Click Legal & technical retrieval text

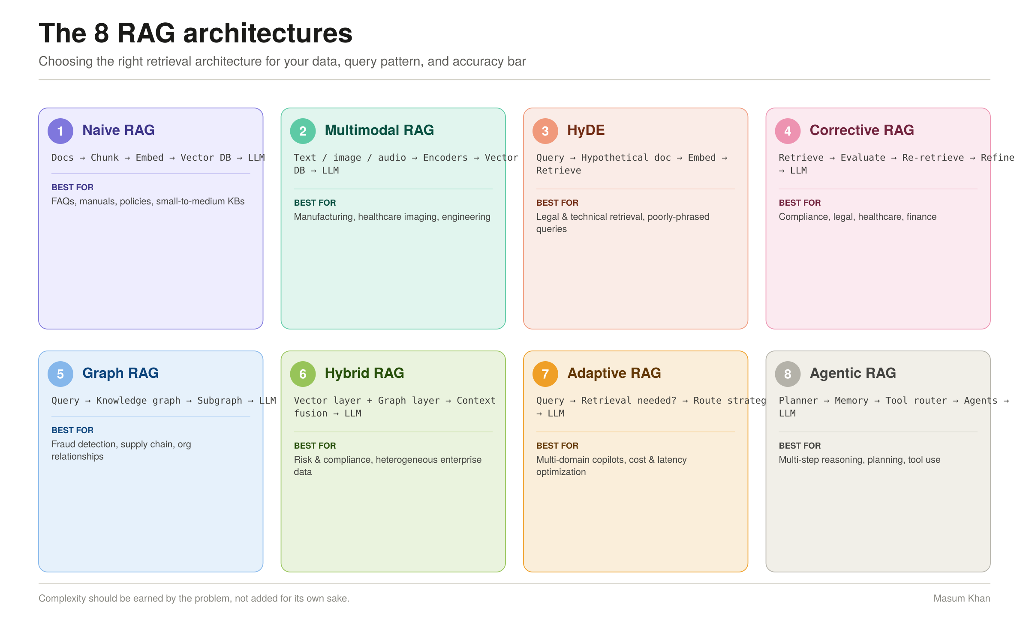tap(623, 223)
